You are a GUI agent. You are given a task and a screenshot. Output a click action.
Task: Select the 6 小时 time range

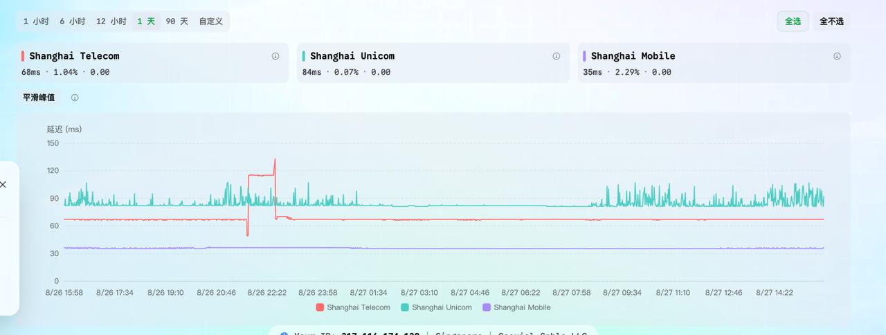click(72, 21)
